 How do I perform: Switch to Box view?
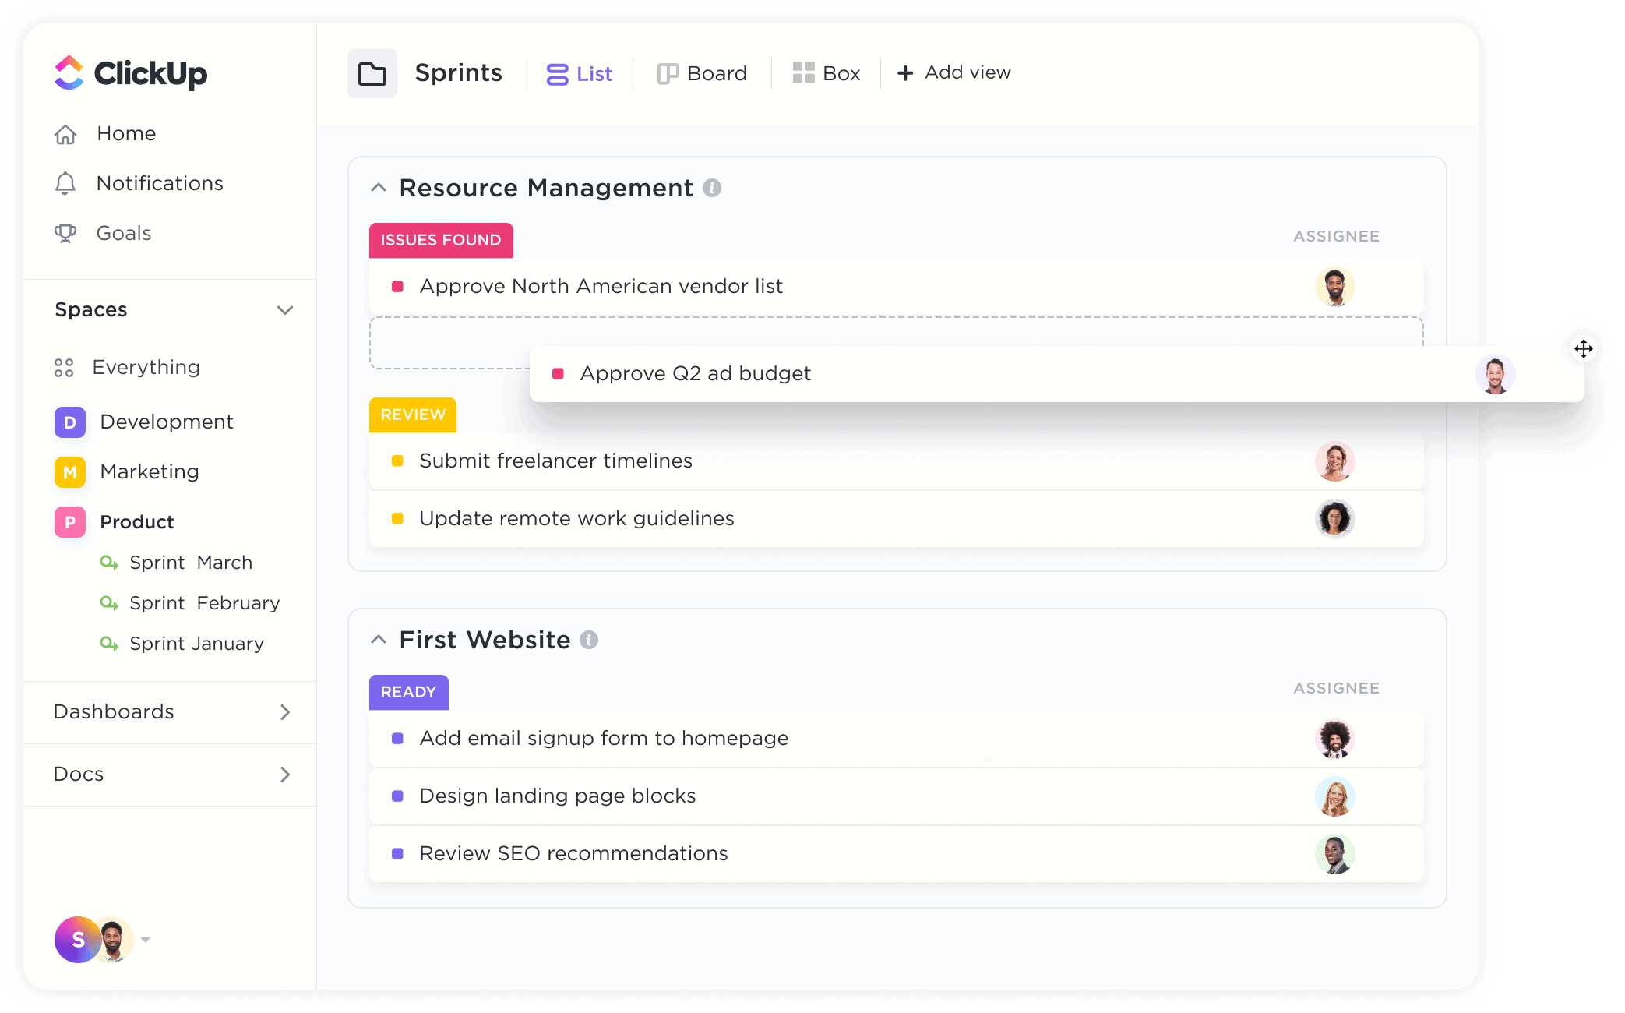click(825, 72)
